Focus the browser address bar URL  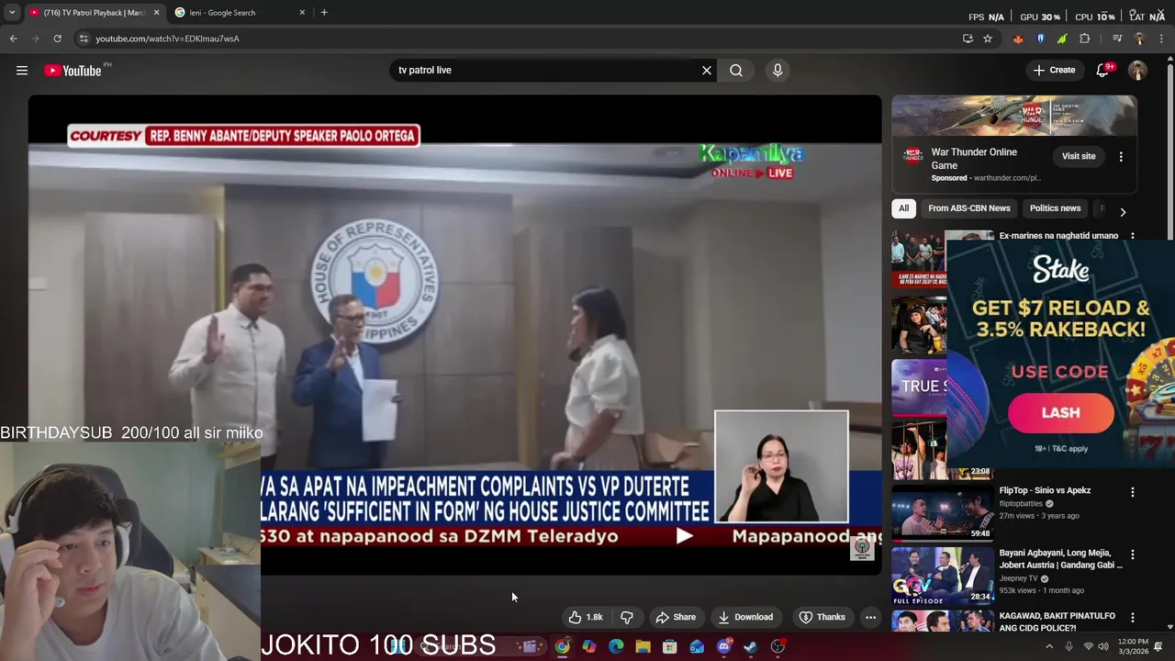167,39
